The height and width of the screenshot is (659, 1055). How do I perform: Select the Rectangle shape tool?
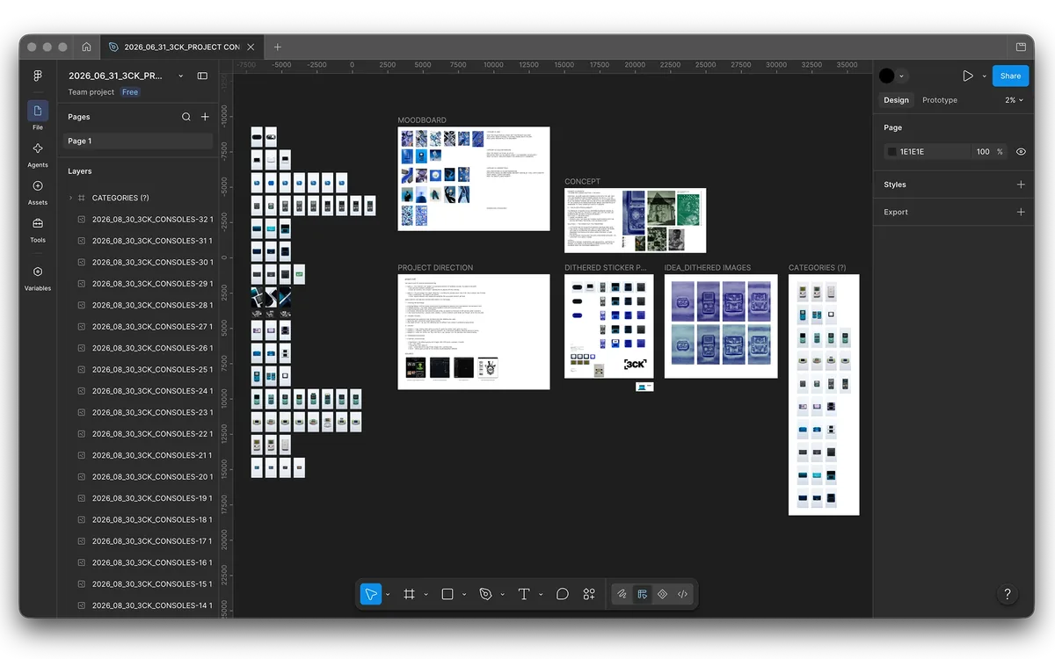(x=447, y=594)
